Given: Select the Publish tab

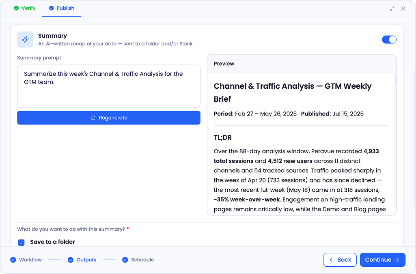Looking at the screenshot, I should tap(62, 8).
